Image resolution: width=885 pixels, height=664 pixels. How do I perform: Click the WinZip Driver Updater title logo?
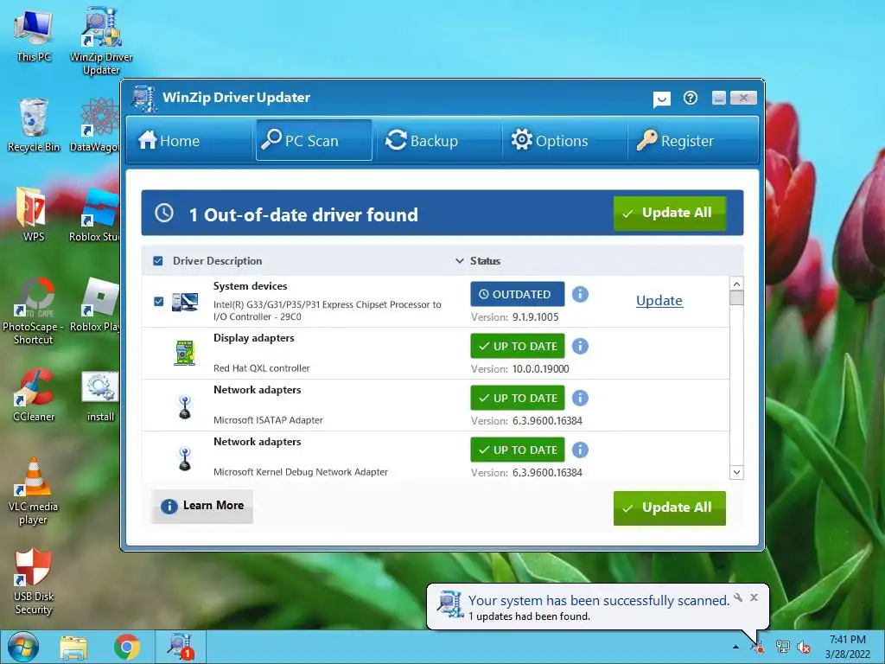click(144, 99)
